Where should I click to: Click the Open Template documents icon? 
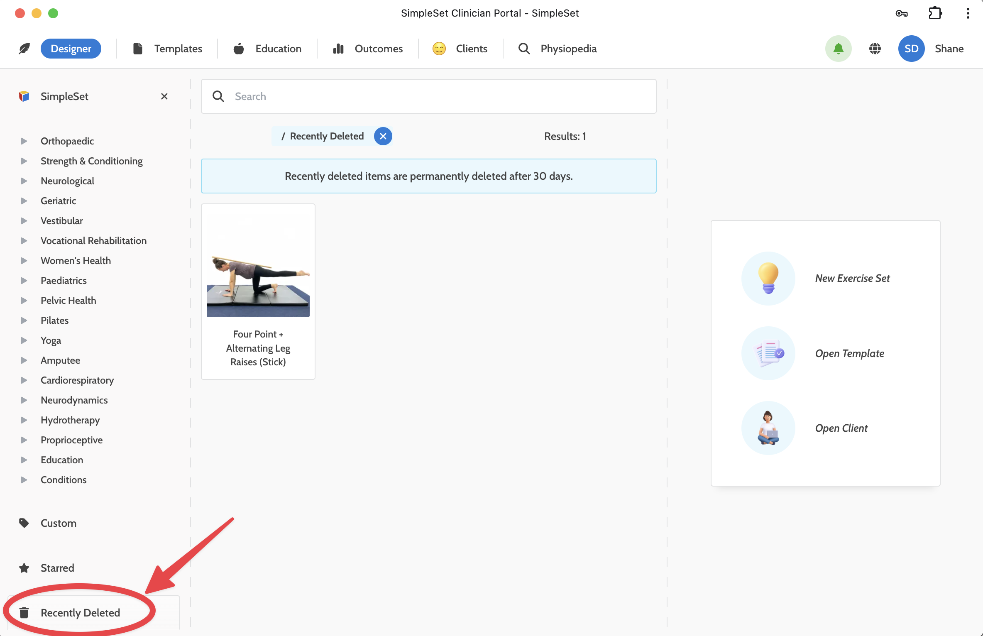(x=768, y=353)
